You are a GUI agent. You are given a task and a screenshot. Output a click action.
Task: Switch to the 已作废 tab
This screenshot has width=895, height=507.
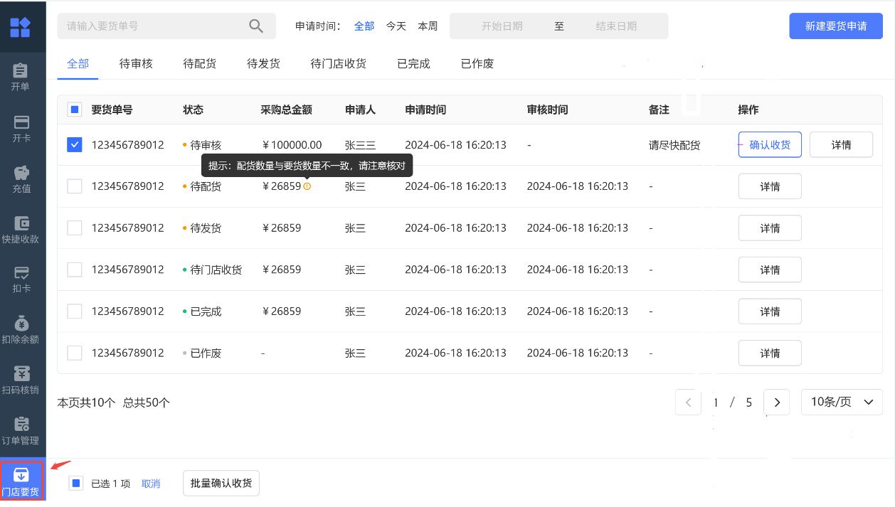pos(477,64)
